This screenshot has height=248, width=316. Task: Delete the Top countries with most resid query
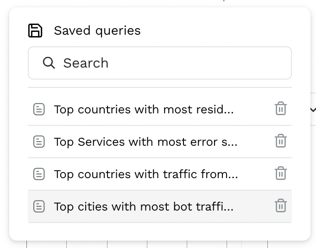280,109
